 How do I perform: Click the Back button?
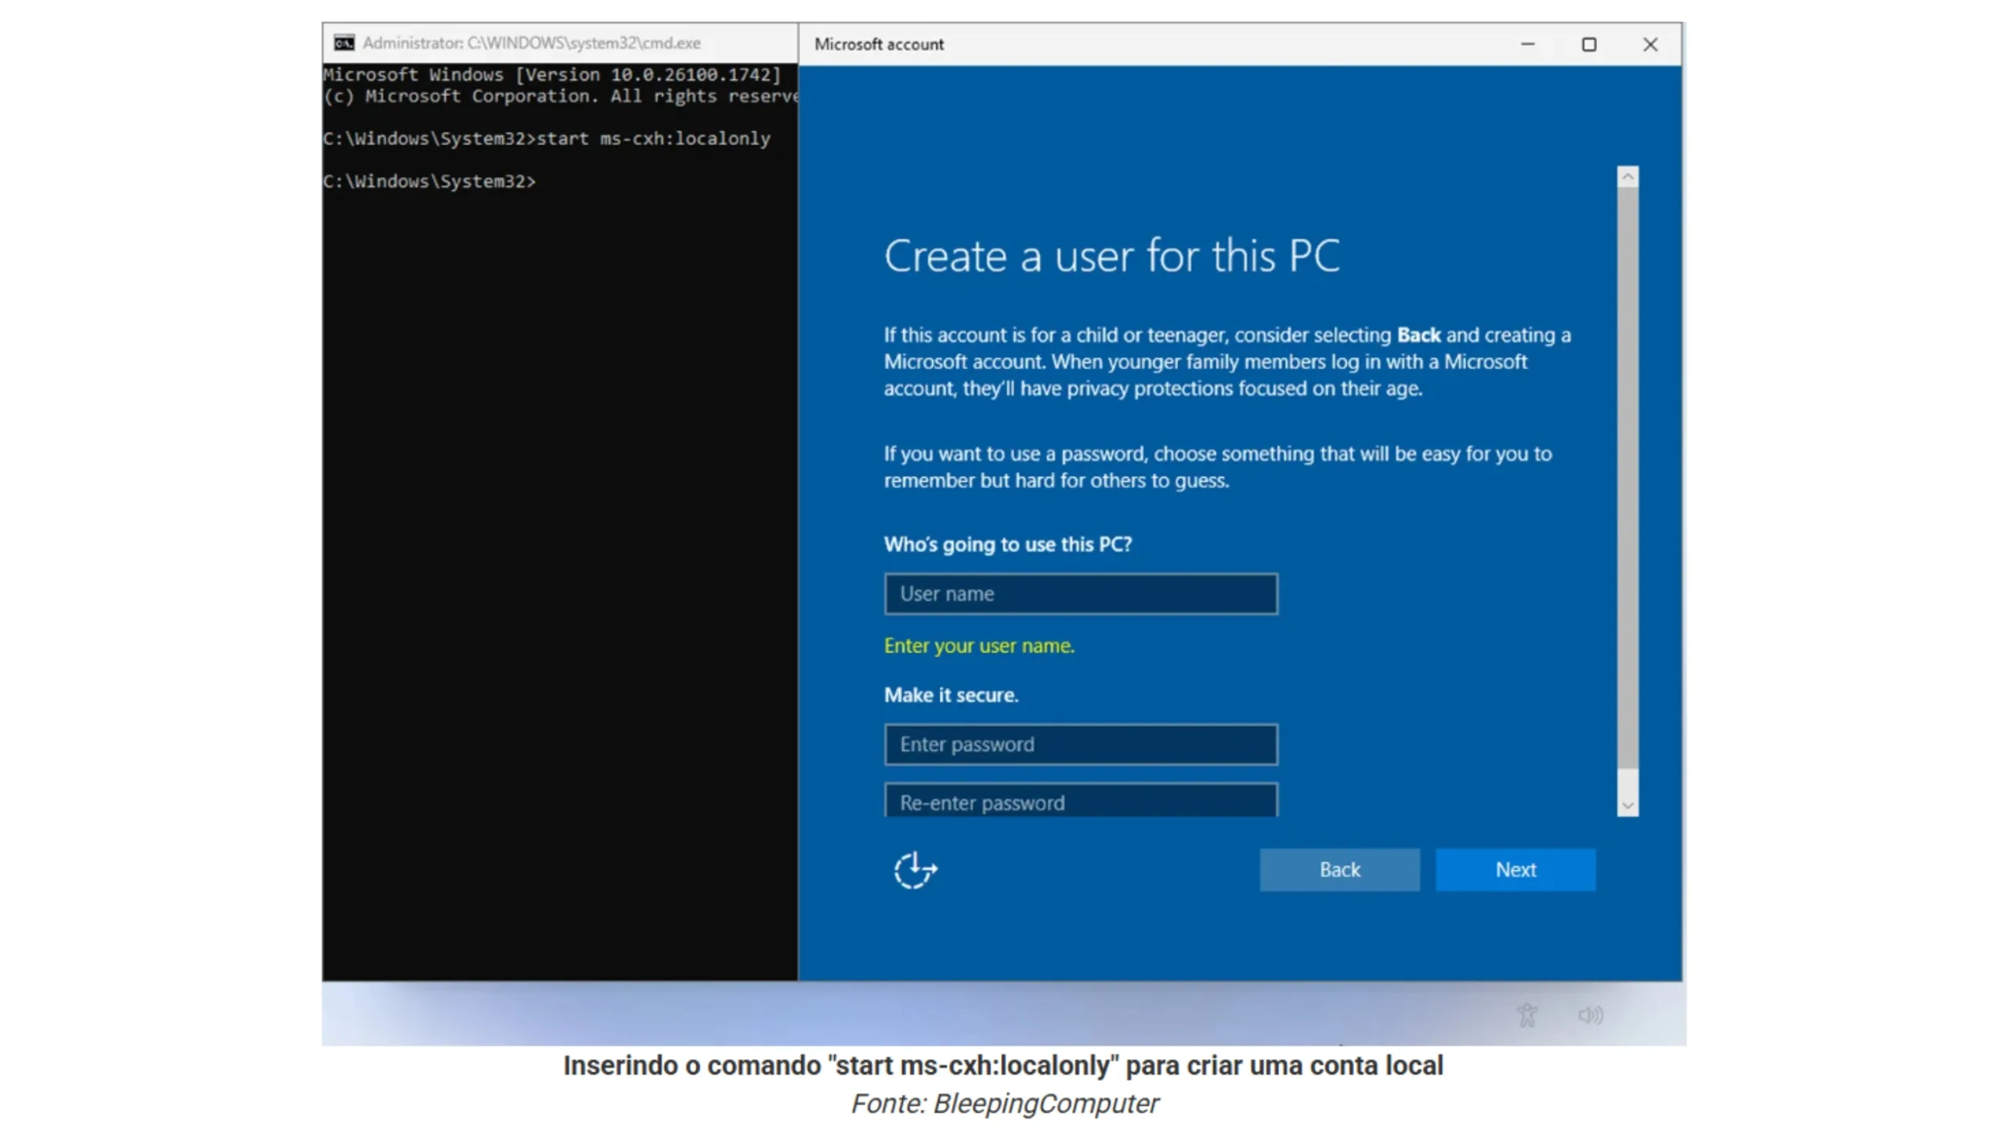pos(1339,869)
